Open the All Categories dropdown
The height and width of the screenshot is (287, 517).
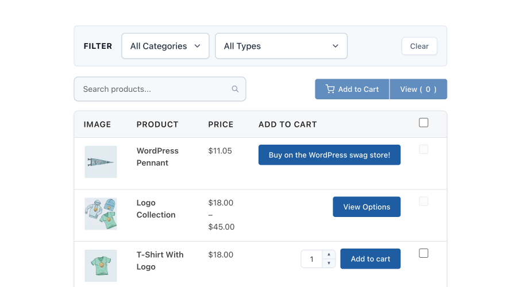(x=165, y=46)
